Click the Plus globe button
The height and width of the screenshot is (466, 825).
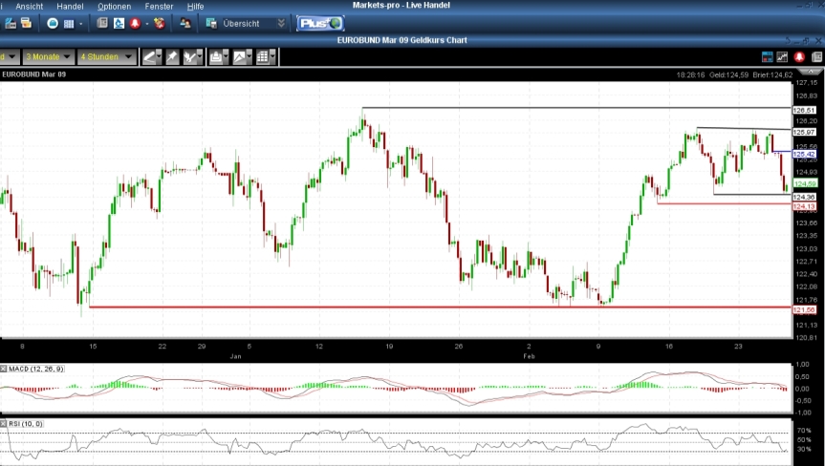click(320, 24)
